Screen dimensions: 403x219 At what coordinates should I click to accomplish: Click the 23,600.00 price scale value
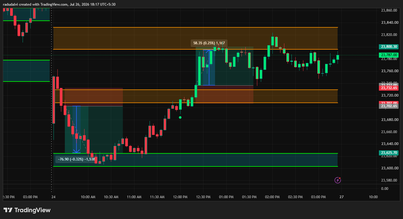click(x=390, y=168)
